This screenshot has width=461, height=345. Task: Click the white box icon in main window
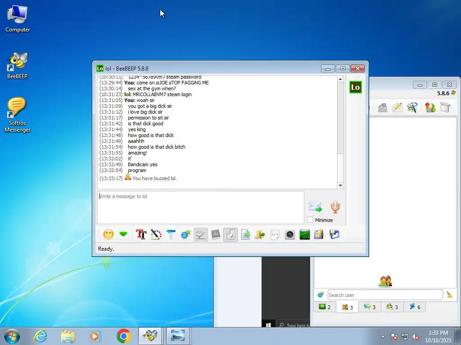click(445, 107)
